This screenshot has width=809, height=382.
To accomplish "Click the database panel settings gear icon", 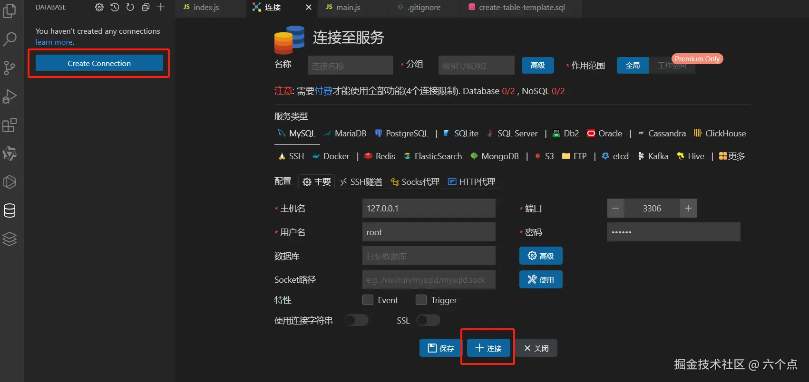I will (x=99, y=7).
